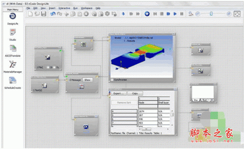Click the Export button in table glyph
Image resolution: width=244 pixels, height=149 pixels.
tap(119, 93)
